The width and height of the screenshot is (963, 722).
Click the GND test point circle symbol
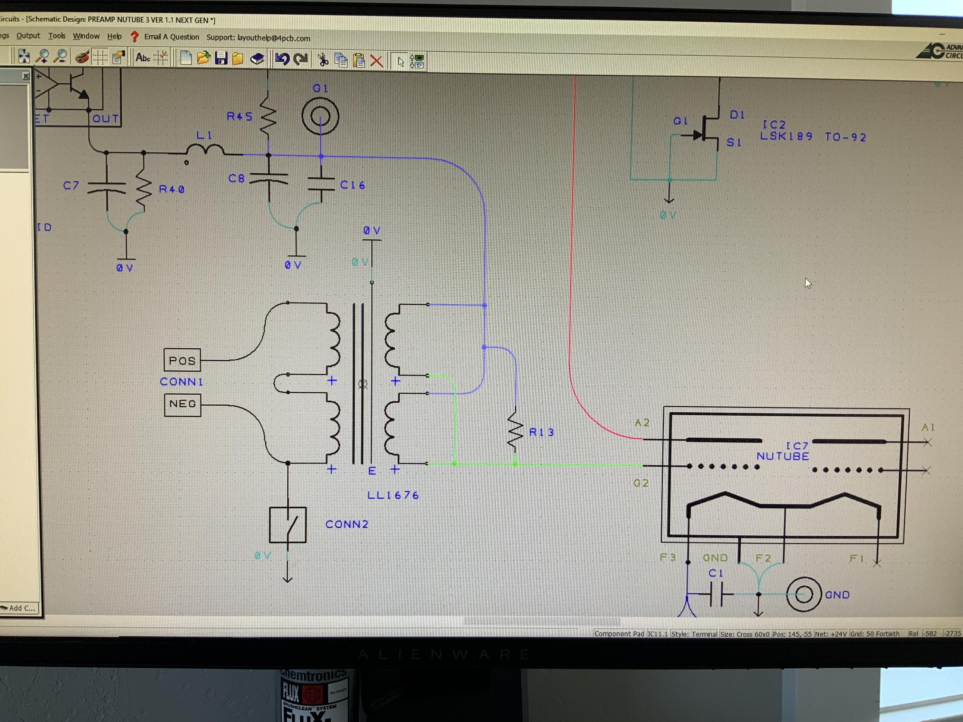click(804, 595)
